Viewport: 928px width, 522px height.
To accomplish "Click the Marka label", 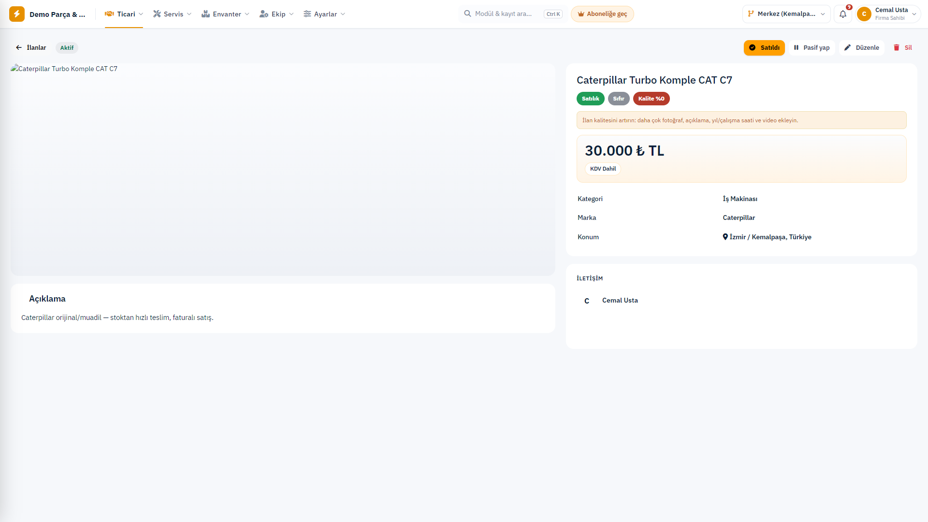I will coord(587,217).
